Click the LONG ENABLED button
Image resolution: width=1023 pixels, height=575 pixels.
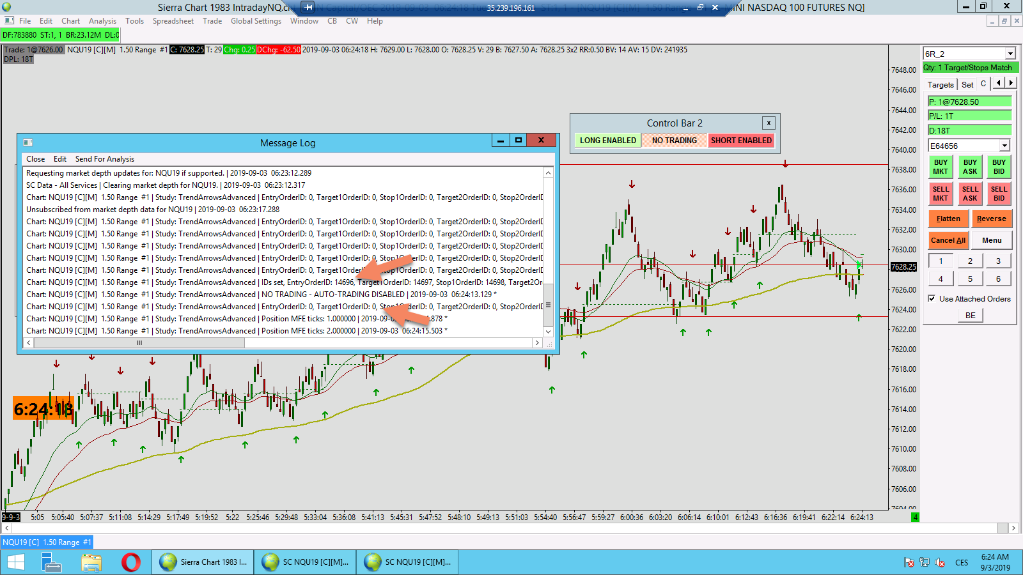click(608, 141)
